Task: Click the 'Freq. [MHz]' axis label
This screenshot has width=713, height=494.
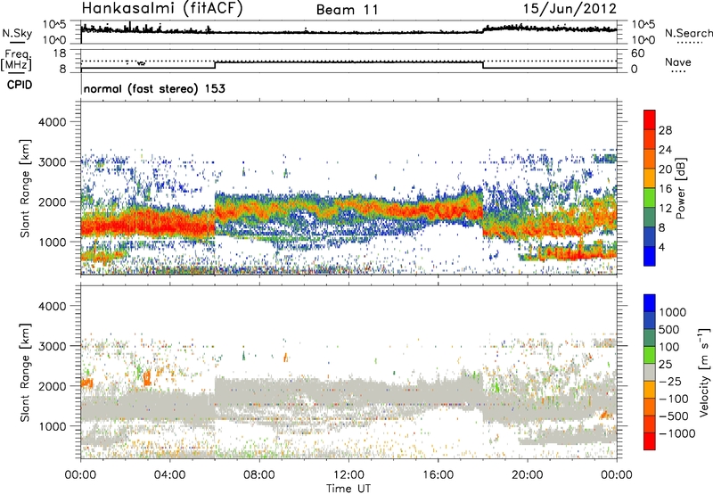Action: tap(16, 60)
